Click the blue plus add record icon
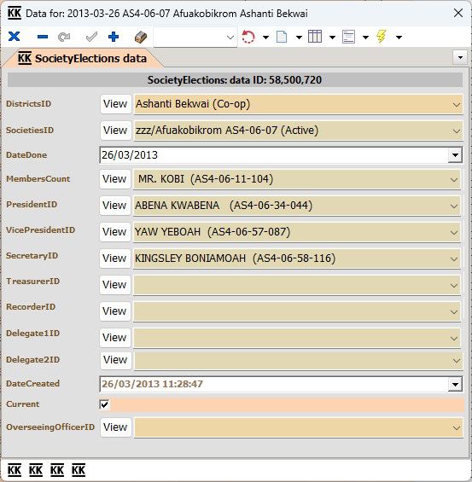This screenshot has width=472, height=482. click(114, 37)
